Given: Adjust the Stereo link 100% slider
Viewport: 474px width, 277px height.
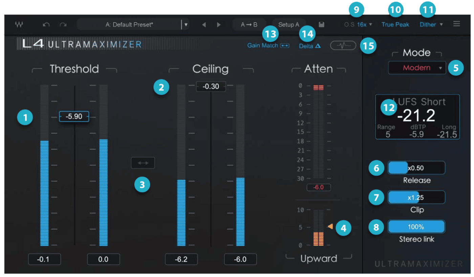Looking at the screenshot, I should pyautogui.click(x=416, y=227).
